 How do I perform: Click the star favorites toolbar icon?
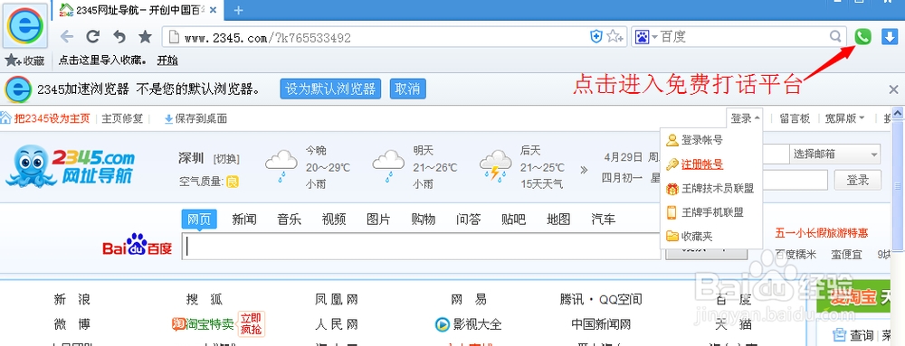145,37
